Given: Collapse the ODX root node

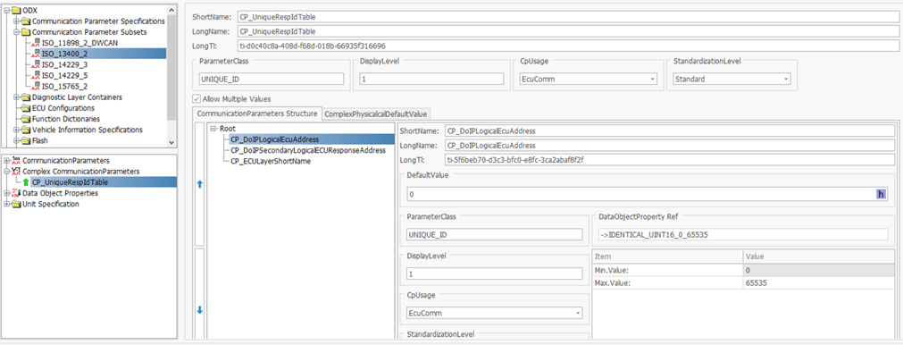Looking at the screenshot, I should click(x=6, y=11).
